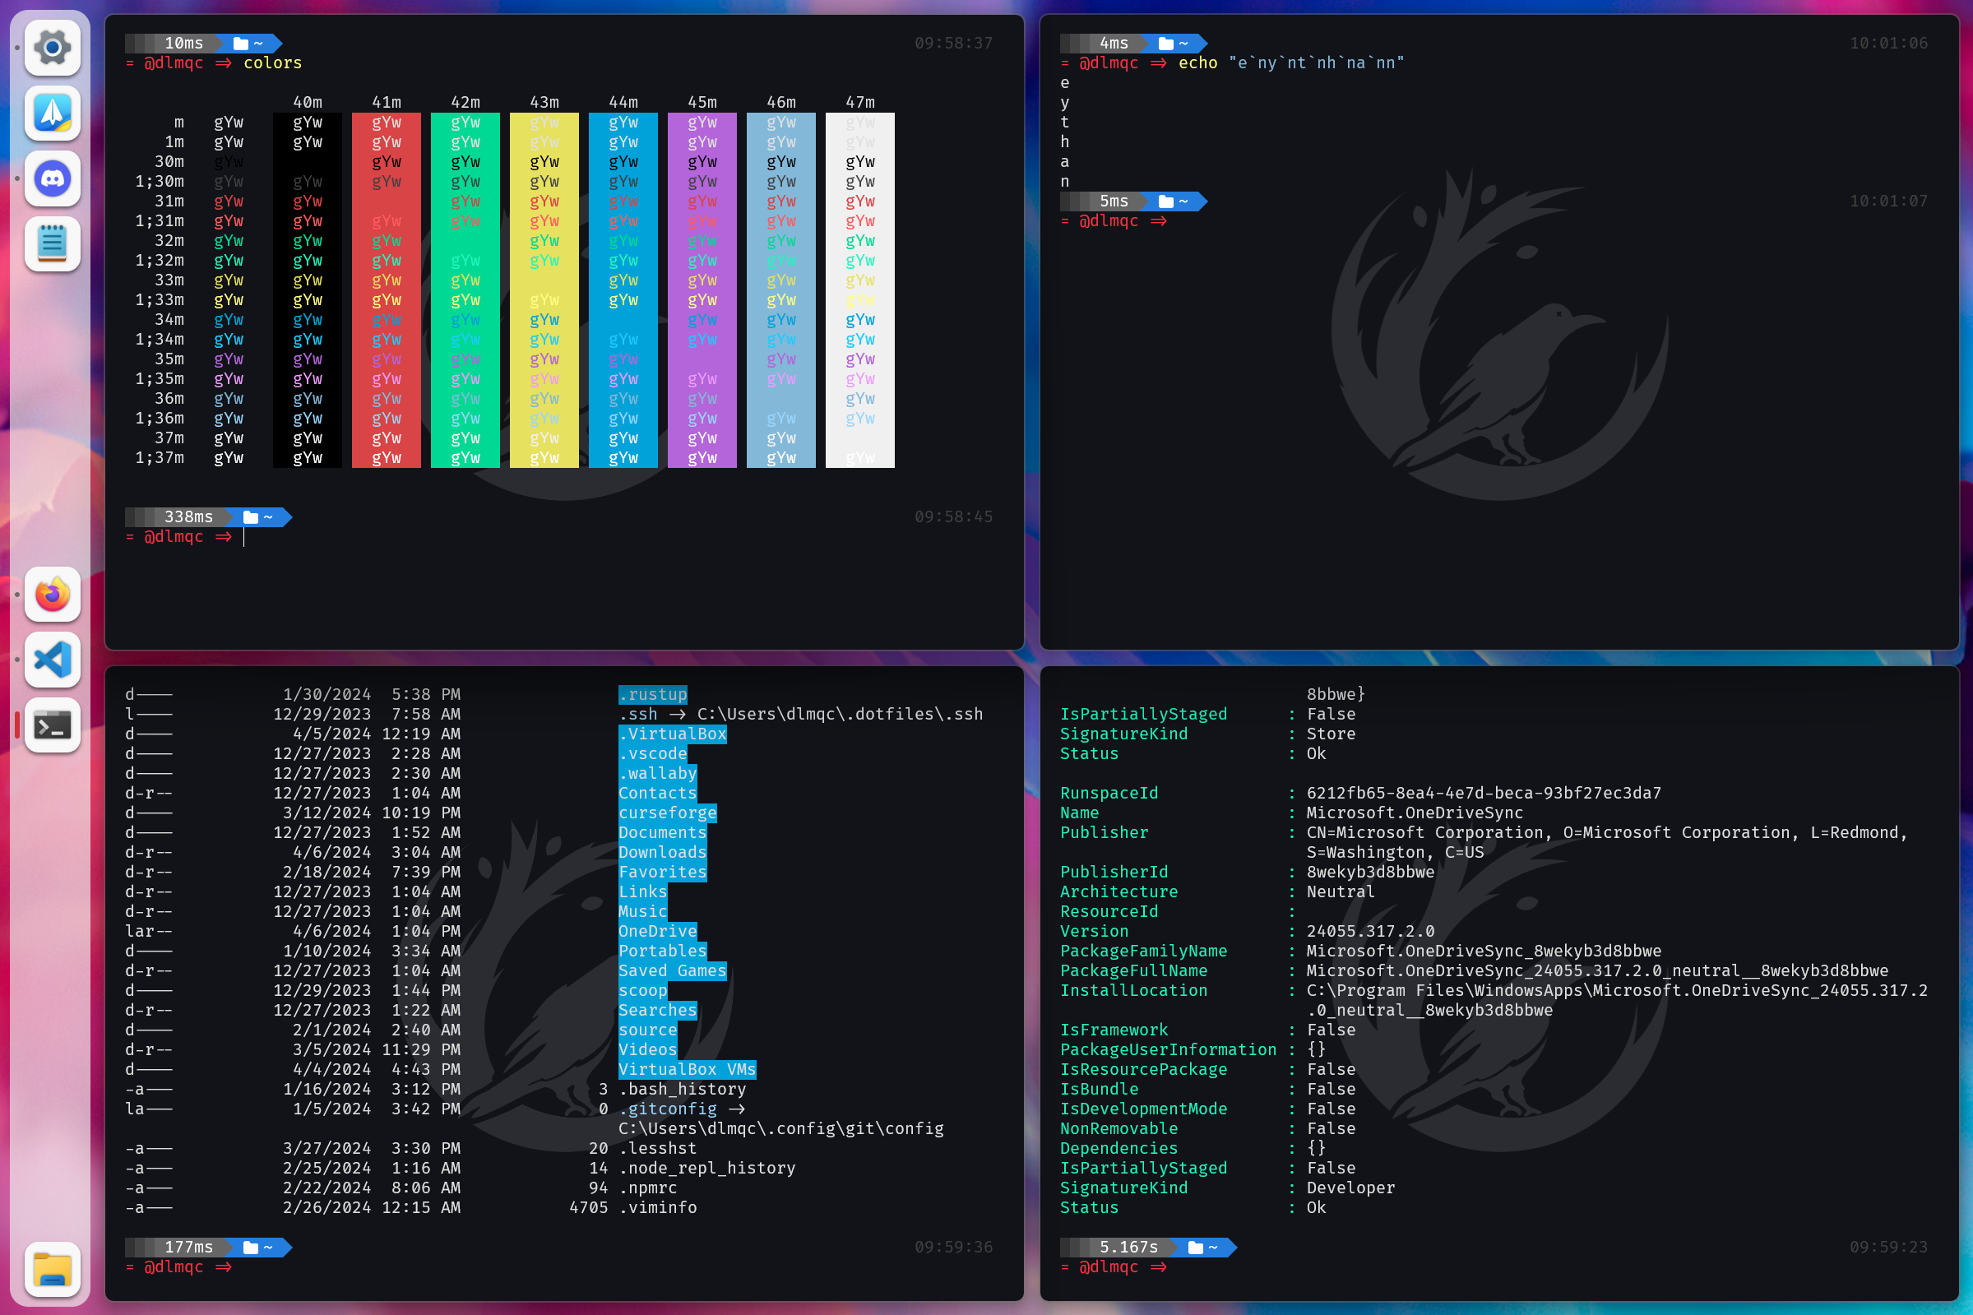Click the .VirtualBox directory entry

click(673, 734)
